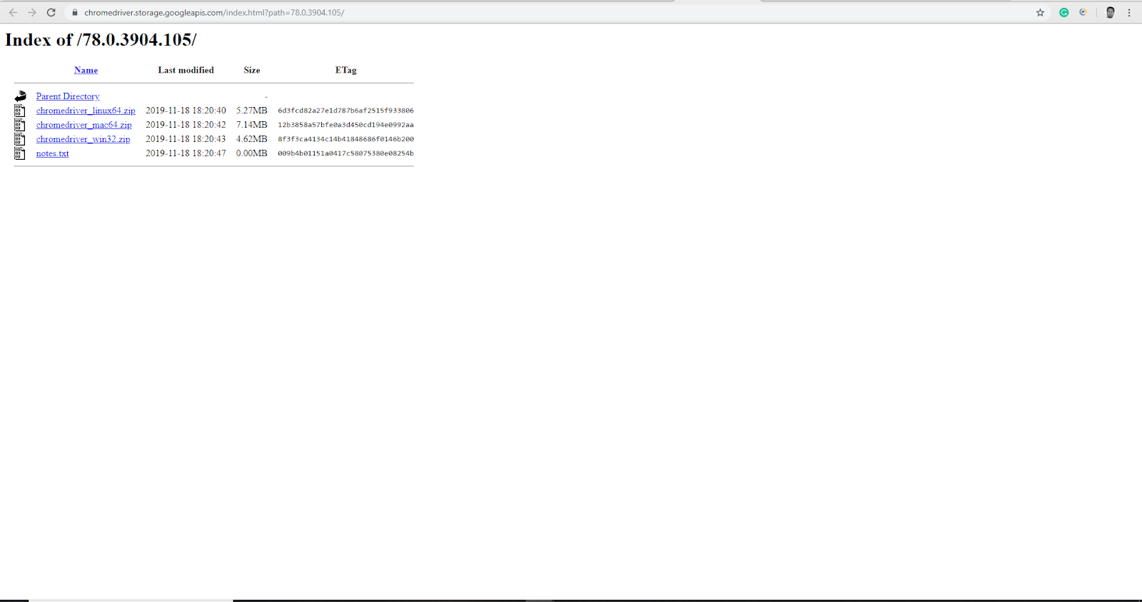
Task: Open the Chrome profile avatar
Action: point(1110,12)
